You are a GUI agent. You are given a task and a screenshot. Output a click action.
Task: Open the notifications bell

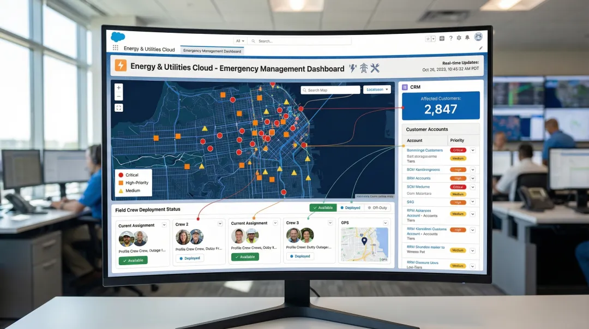click(467, 38)
